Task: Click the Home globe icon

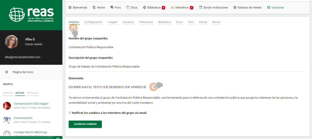Action: 94,7
